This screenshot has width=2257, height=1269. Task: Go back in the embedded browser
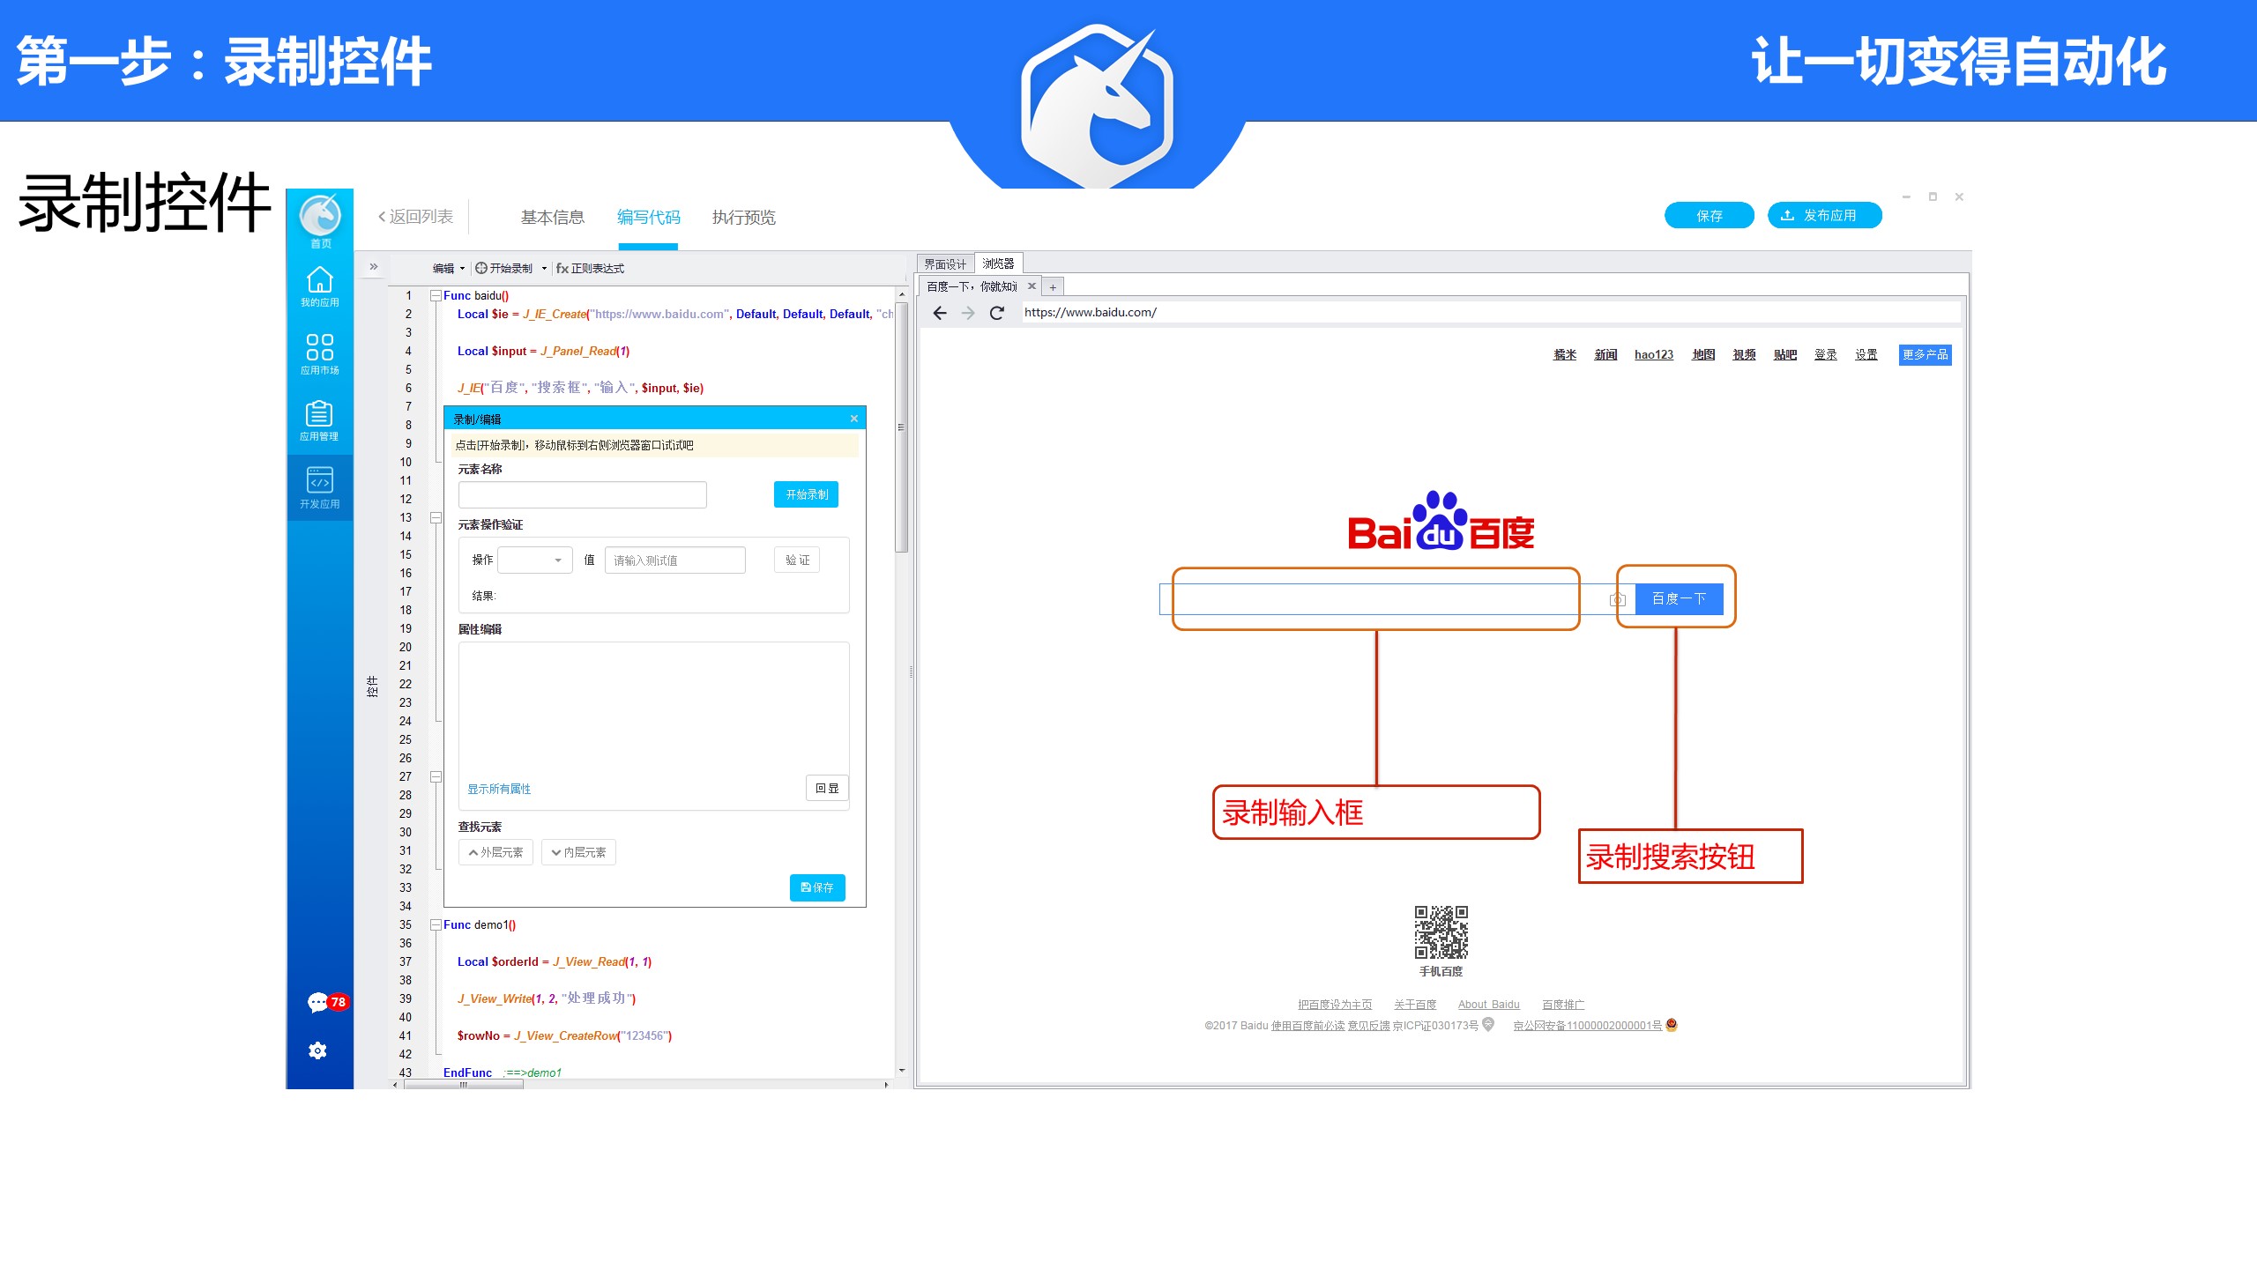940,313
